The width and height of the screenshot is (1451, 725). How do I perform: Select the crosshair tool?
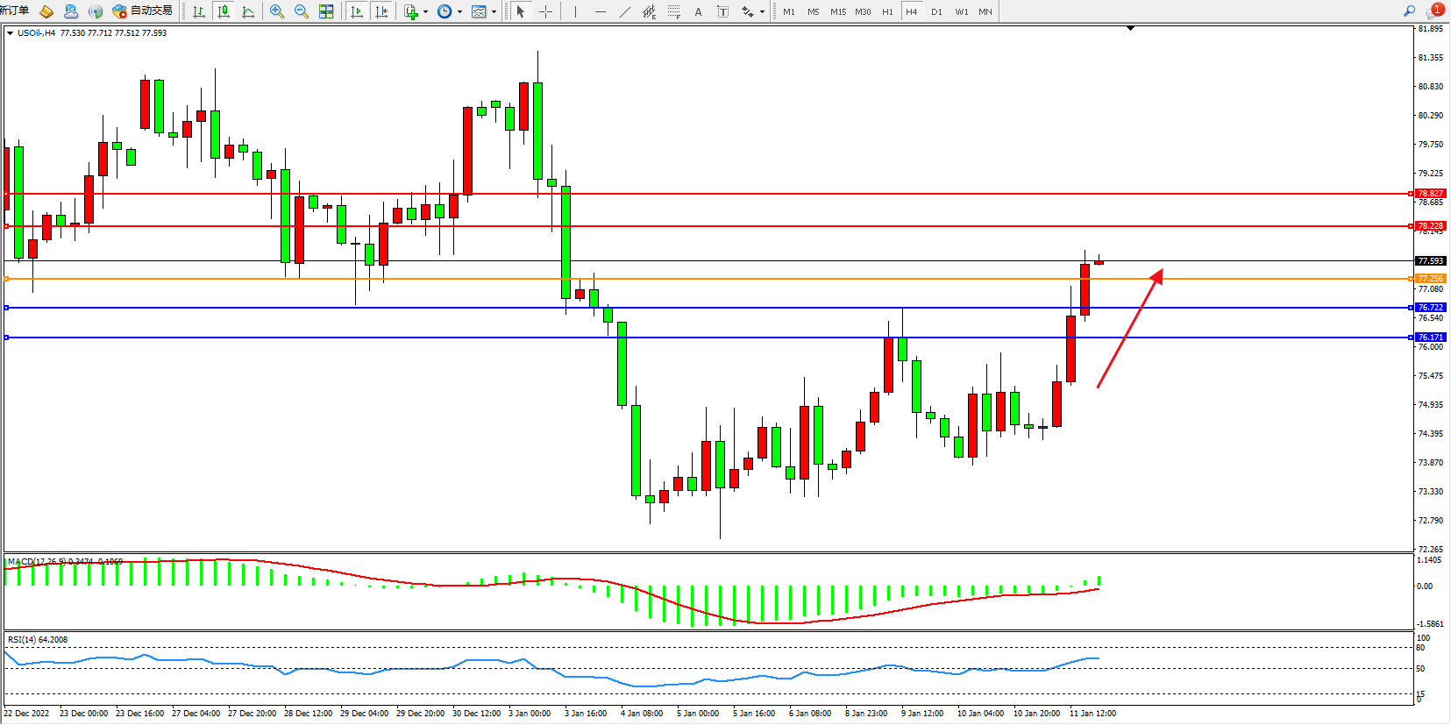tap(545, 11)
